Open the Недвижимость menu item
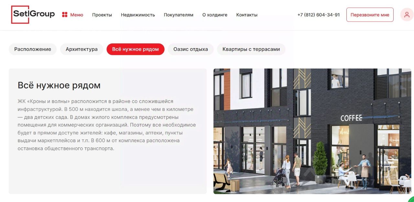This screenshot has width=414, height=202. point(138,15)
